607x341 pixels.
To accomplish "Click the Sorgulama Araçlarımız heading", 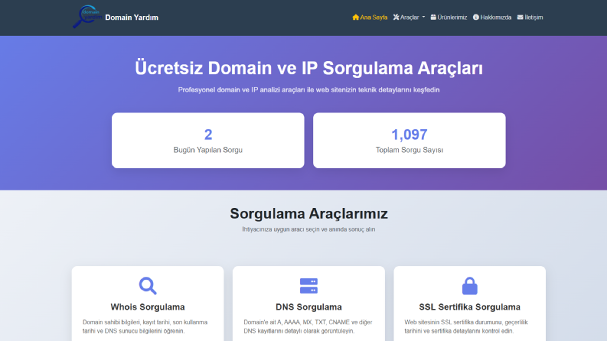I will 308,213.
